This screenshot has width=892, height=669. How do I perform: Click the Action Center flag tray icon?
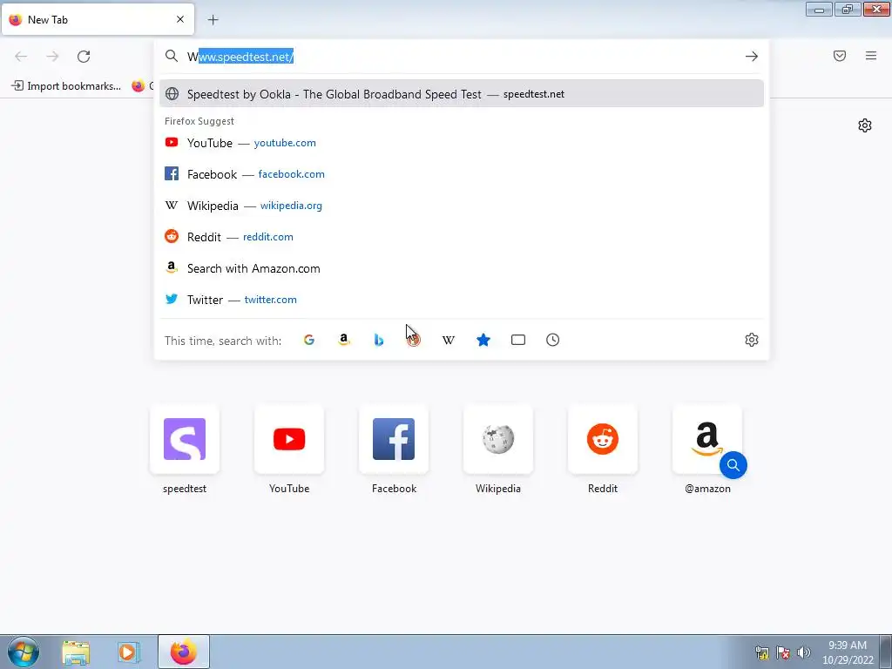[x=783, y=652]
